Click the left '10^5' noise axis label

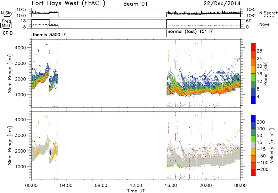click(x=21, y=10)
